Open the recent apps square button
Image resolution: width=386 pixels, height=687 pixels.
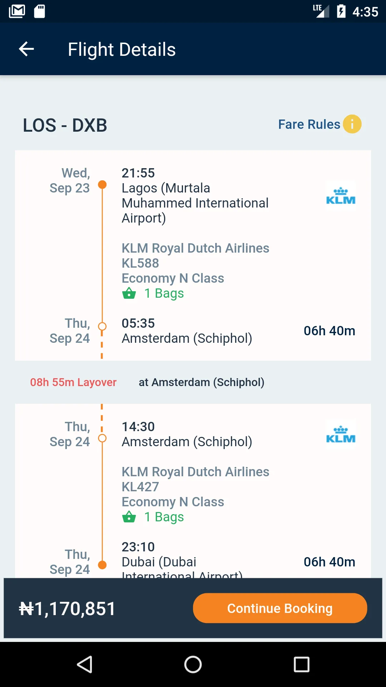coord(302,664)
